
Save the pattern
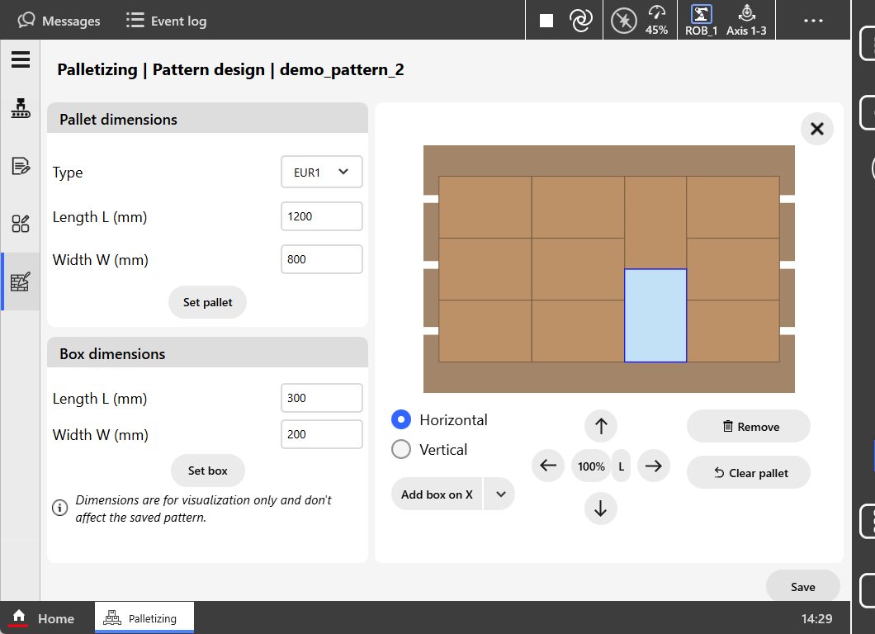802,587
